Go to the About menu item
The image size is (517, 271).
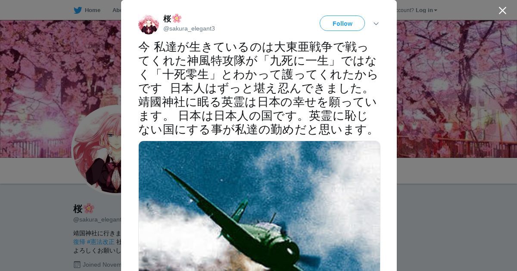tap(116, 10)
